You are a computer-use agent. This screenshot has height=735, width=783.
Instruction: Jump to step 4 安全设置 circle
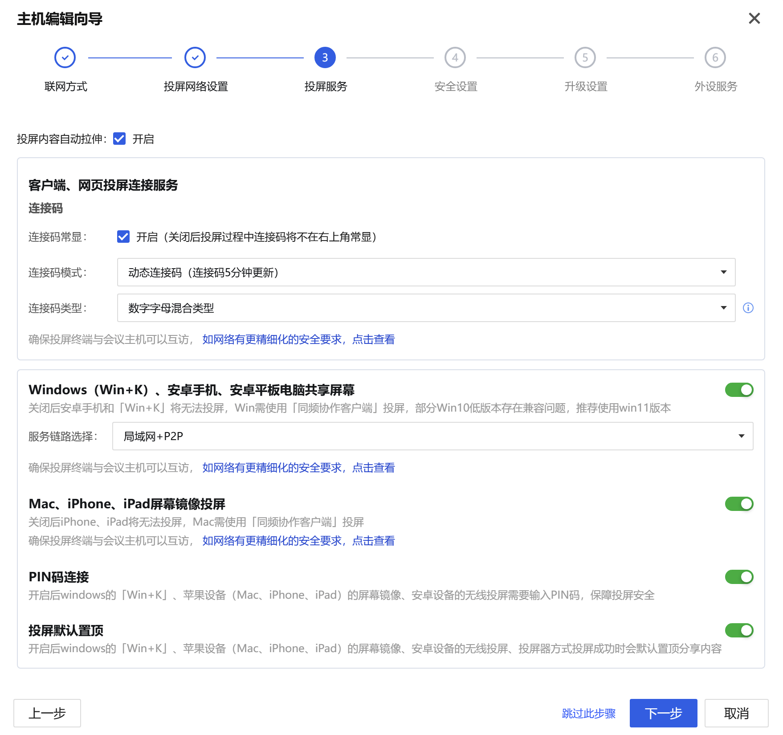click(x=455, y=57)
